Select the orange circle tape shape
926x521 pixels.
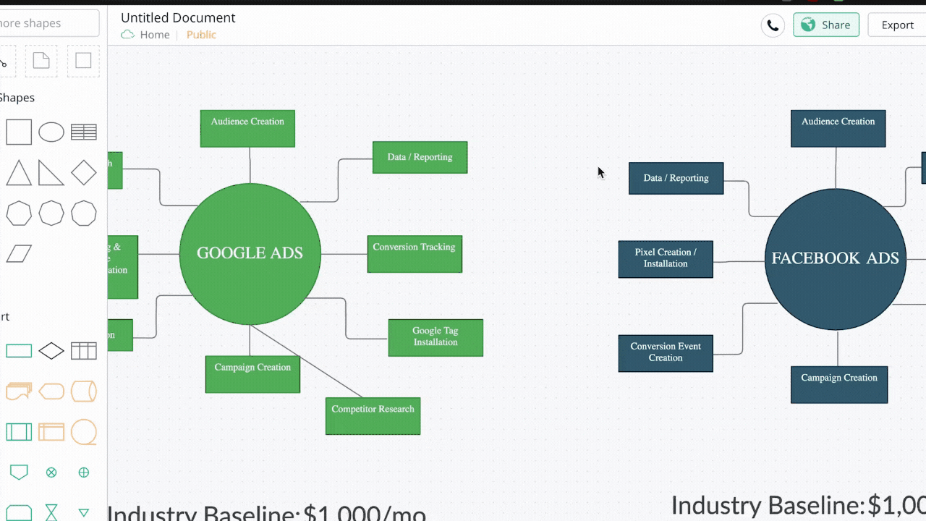point(84,432)
